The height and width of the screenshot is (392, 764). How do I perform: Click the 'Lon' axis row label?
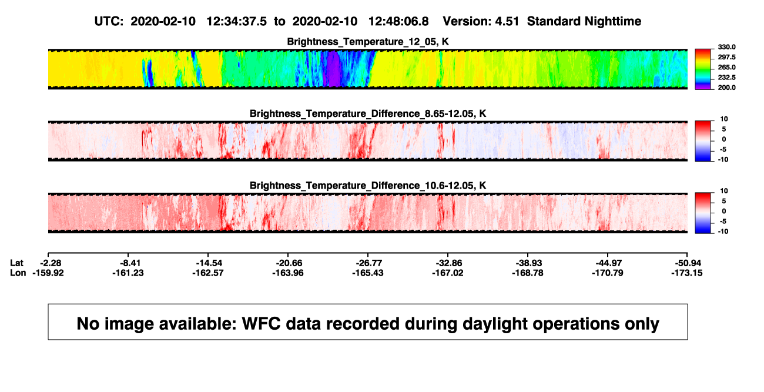tap(18, 273)
